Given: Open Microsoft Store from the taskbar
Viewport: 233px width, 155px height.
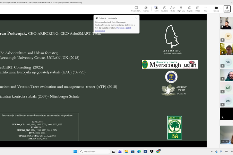Looking at the screenshot, I should point(133,152).
